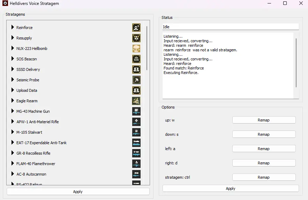Expand the APW-1 Anti-Materiel Rifle entry
The height and width of the screenshot is (200, 308).
[13, 121]
